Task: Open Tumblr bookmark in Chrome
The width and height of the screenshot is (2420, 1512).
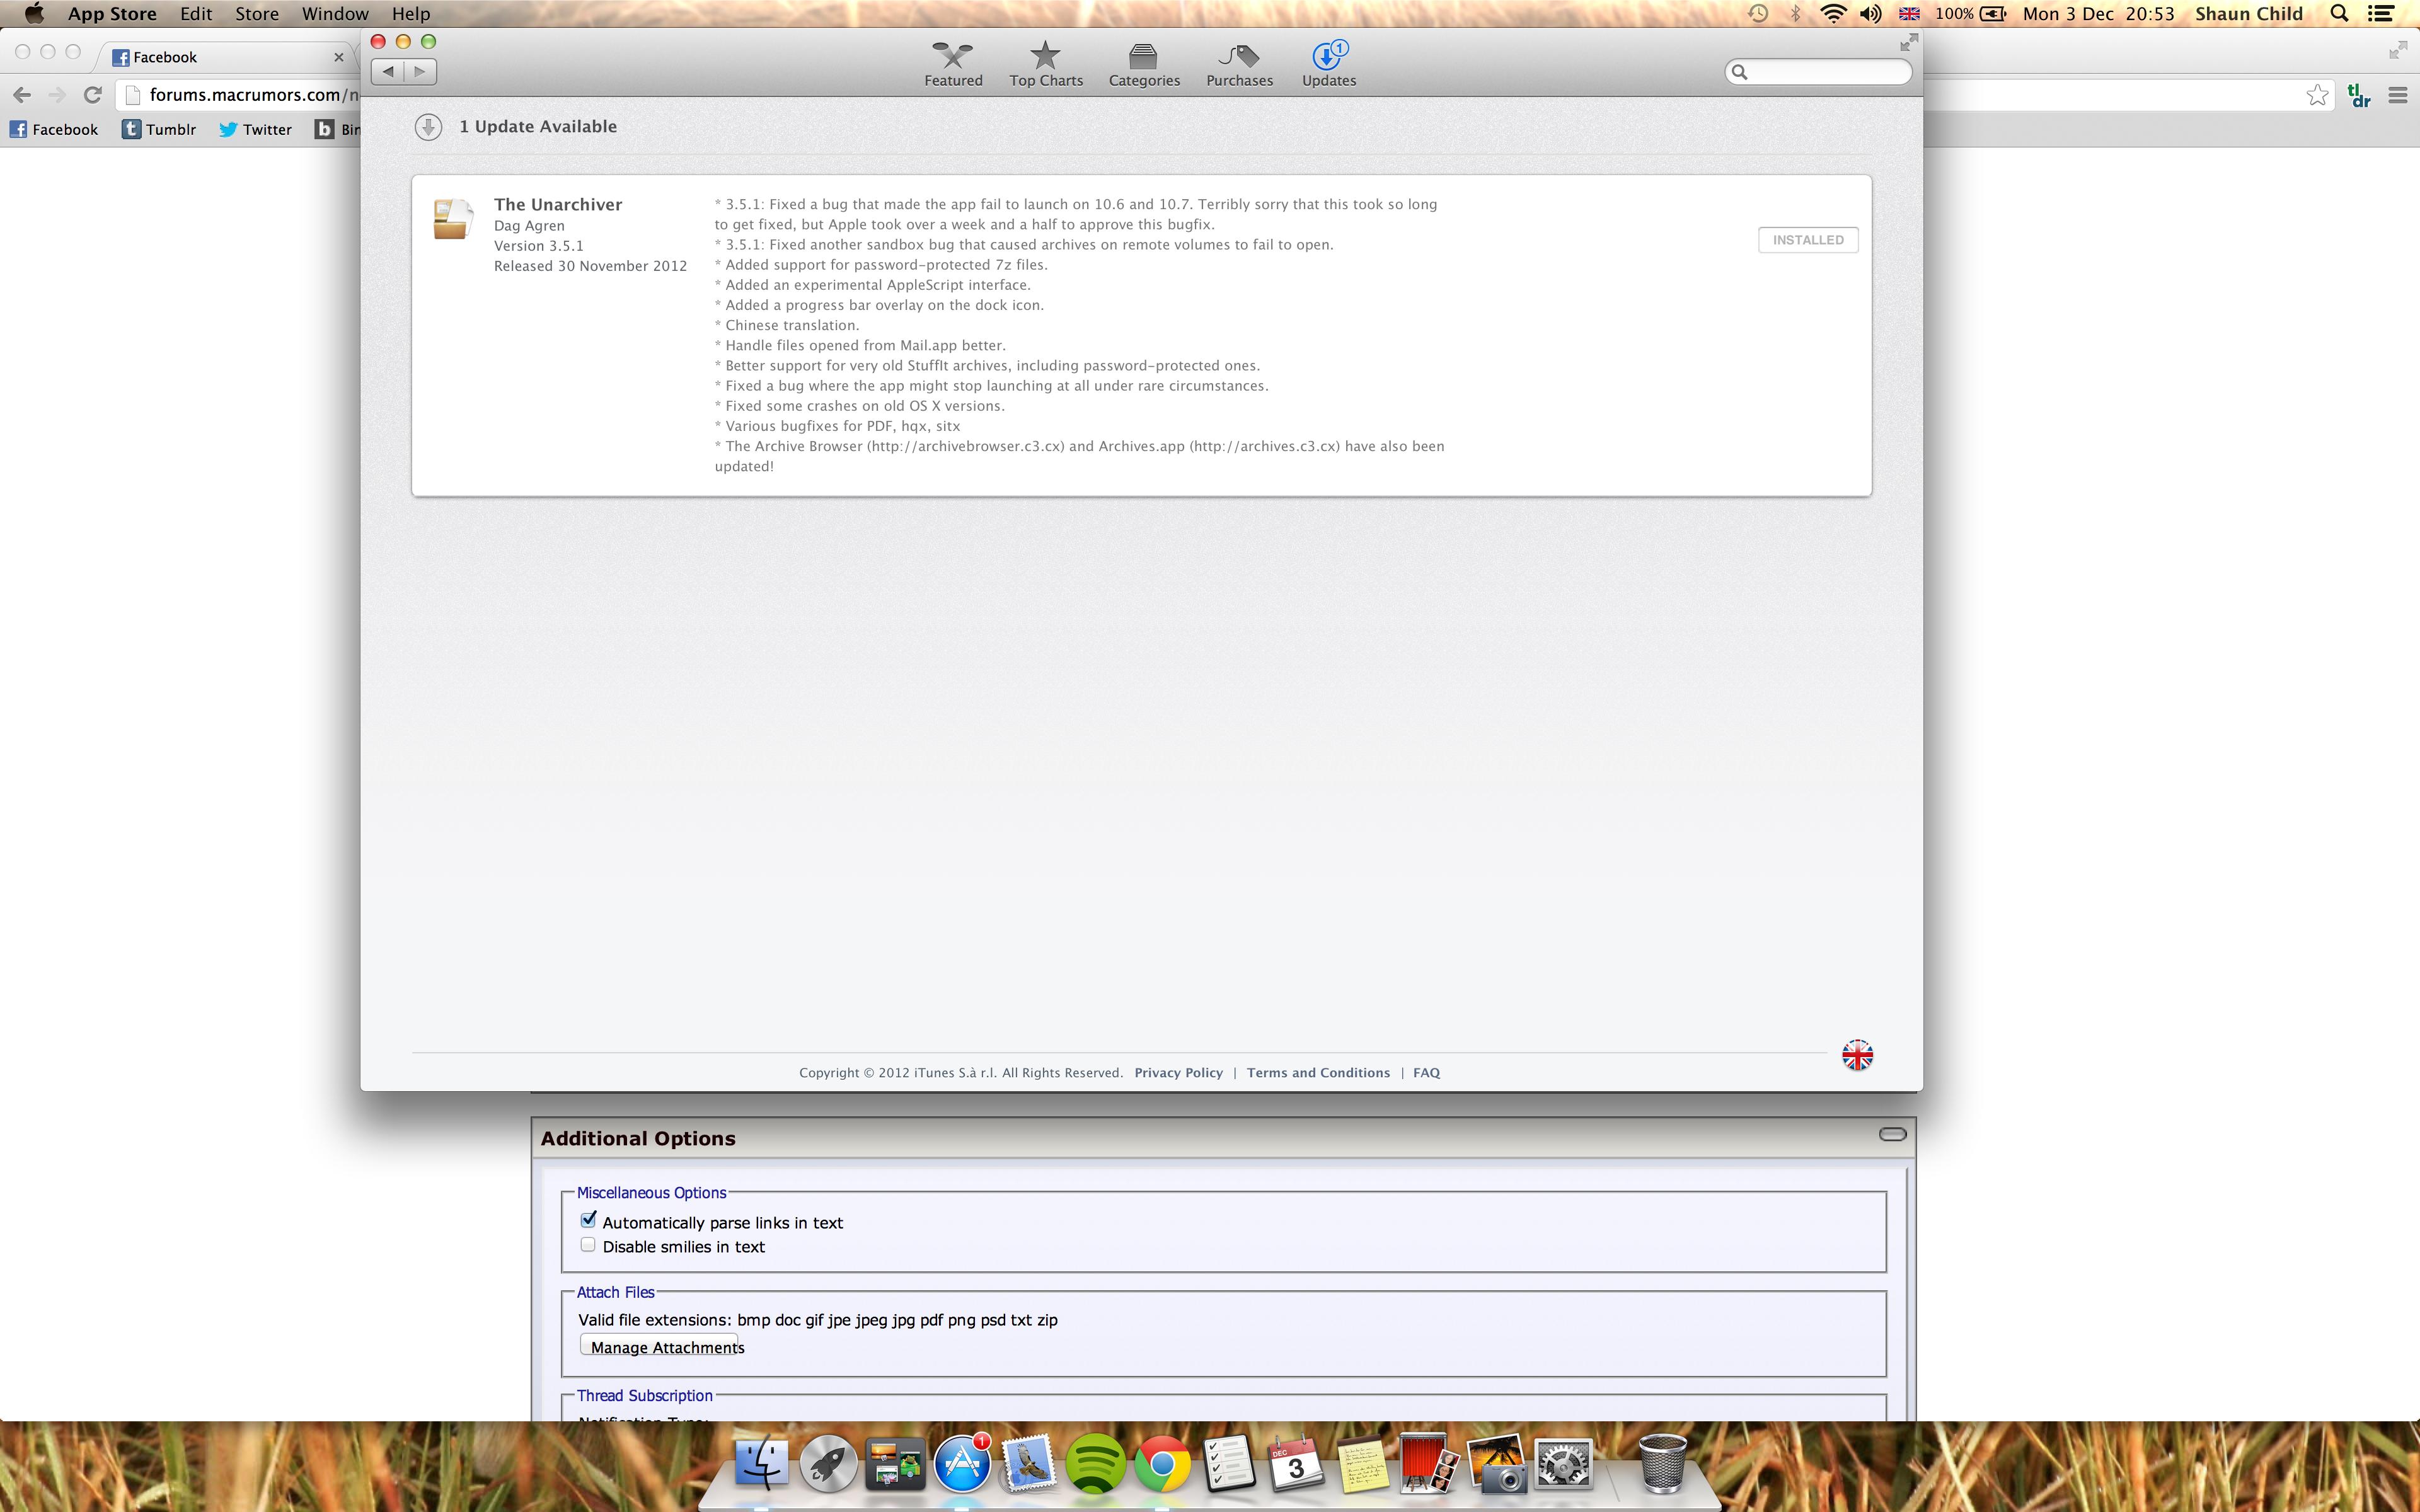Action: tap(159, 129)
